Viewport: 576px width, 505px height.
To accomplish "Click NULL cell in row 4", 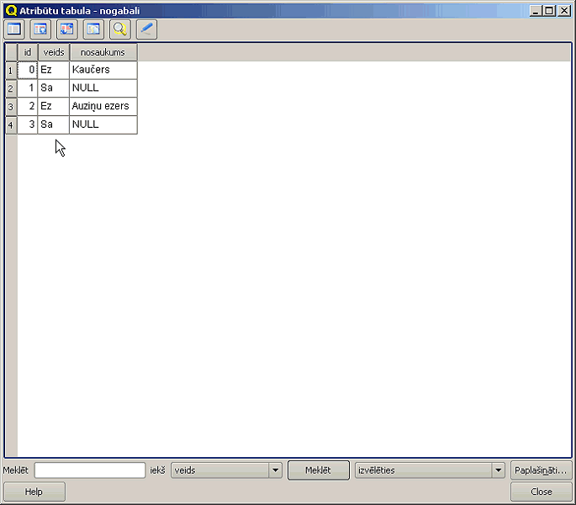I will 103,125.
